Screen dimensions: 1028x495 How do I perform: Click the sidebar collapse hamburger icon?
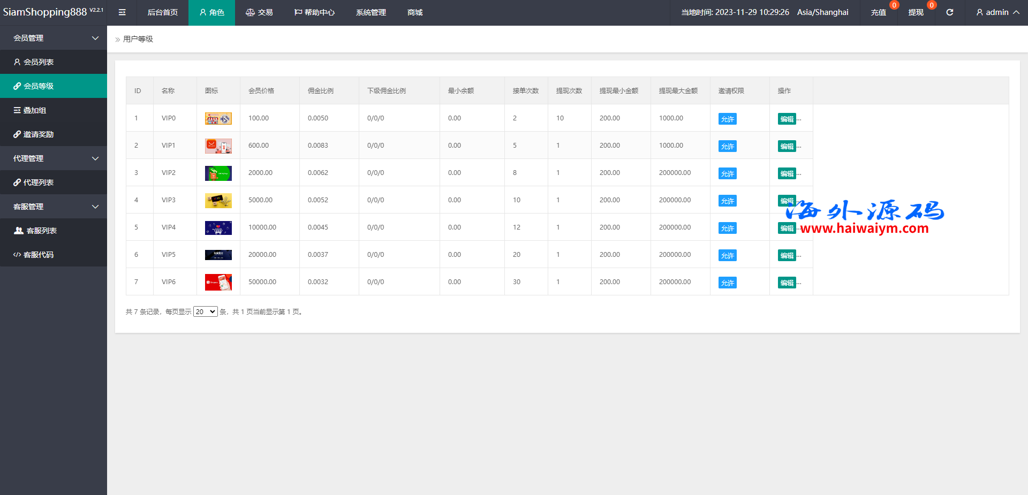click(122, 12)
